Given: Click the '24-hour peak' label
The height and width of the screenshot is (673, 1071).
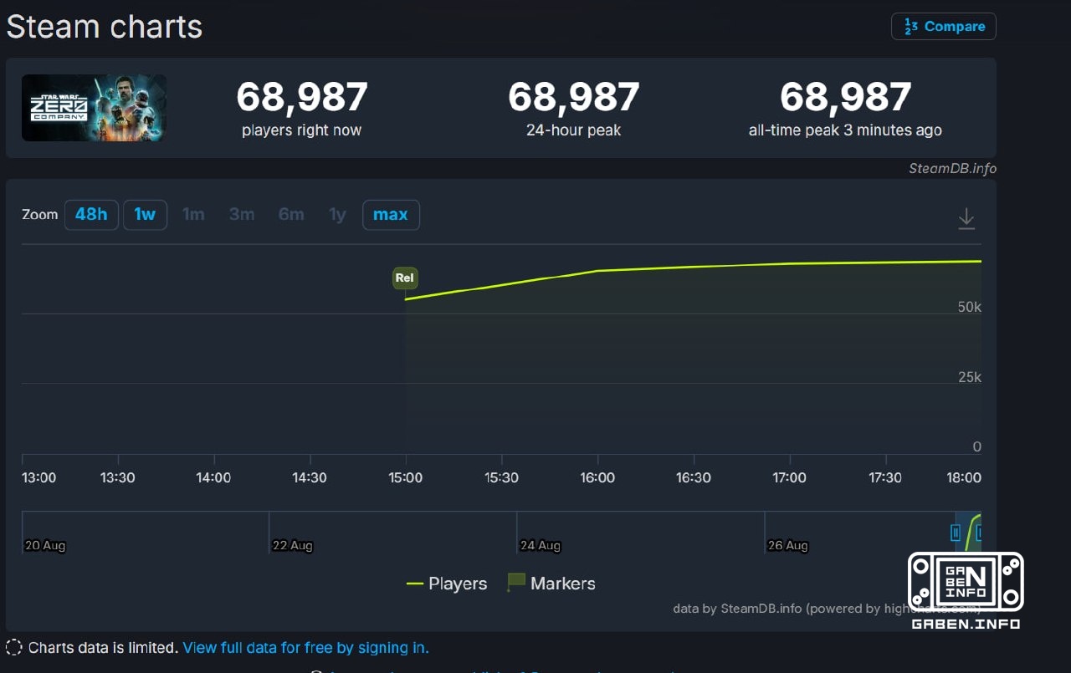Looking at the screenshot, I should click(573, 130).
